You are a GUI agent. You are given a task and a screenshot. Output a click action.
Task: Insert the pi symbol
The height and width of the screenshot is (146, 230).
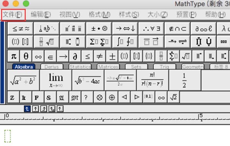(x=14, y=56)
